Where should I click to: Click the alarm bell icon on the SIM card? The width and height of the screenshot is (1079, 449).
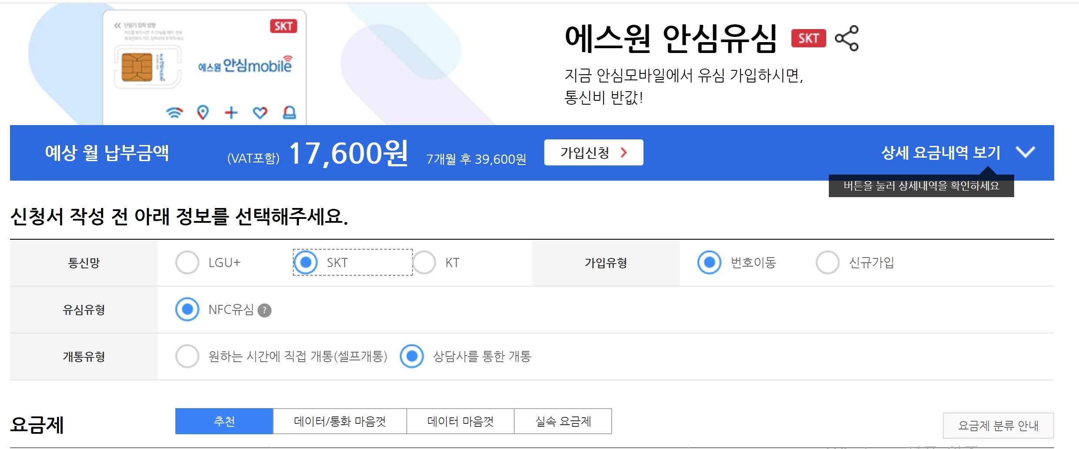(289, 112)
